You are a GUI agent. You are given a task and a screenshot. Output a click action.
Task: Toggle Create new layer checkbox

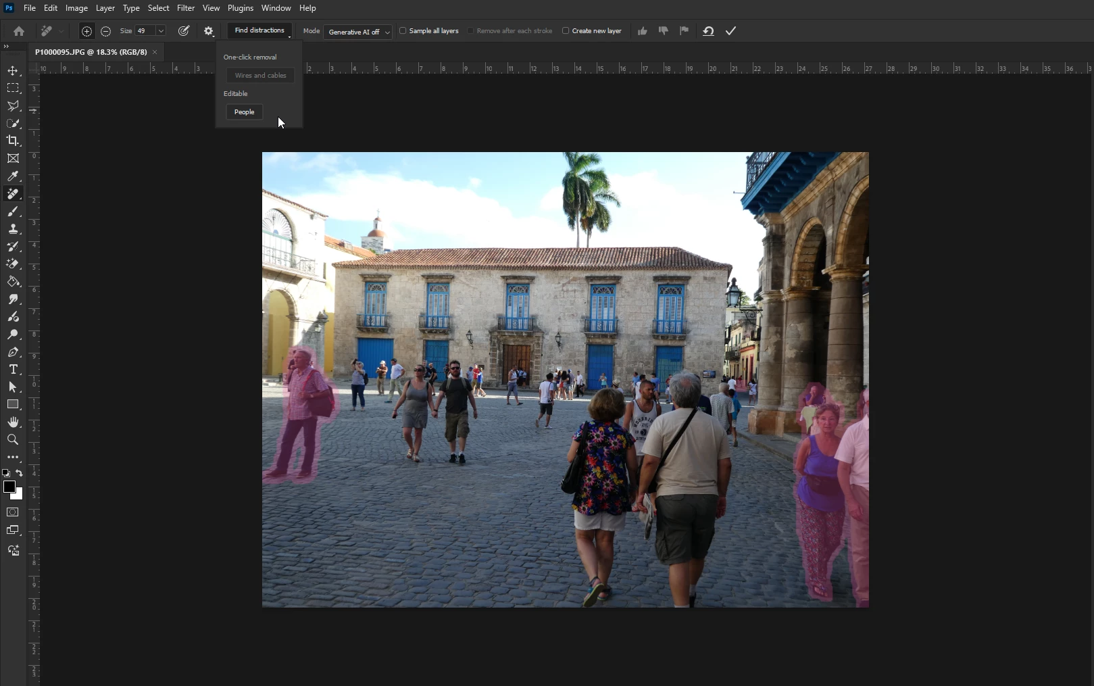(x=566, y=31)
